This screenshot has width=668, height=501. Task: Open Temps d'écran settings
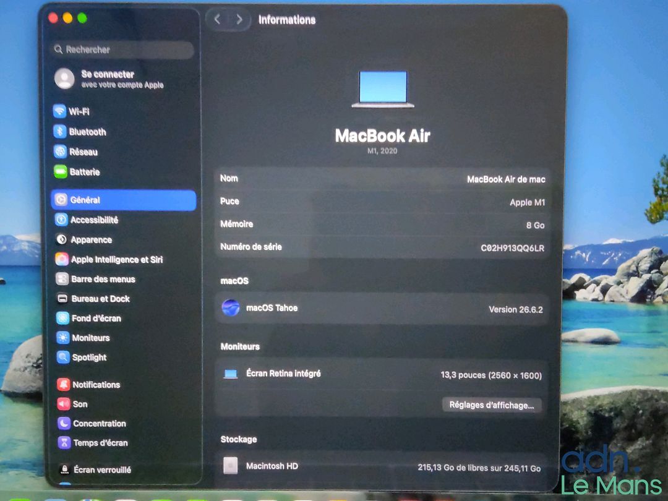coord(93,443)
